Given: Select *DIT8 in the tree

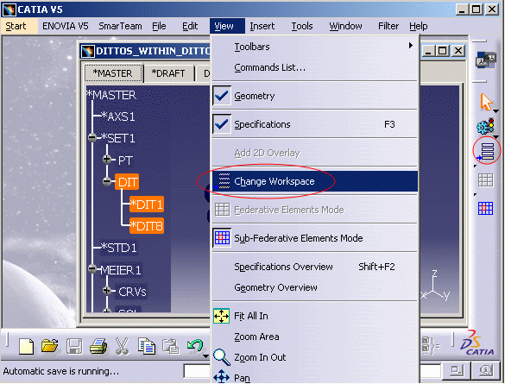Looking at the screenshot, I should pyautogui.click(x=147, y=226).
